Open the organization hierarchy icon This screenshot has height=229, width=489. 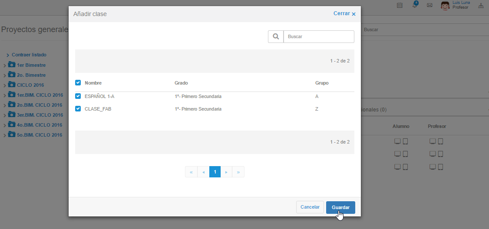pos(481,6)
